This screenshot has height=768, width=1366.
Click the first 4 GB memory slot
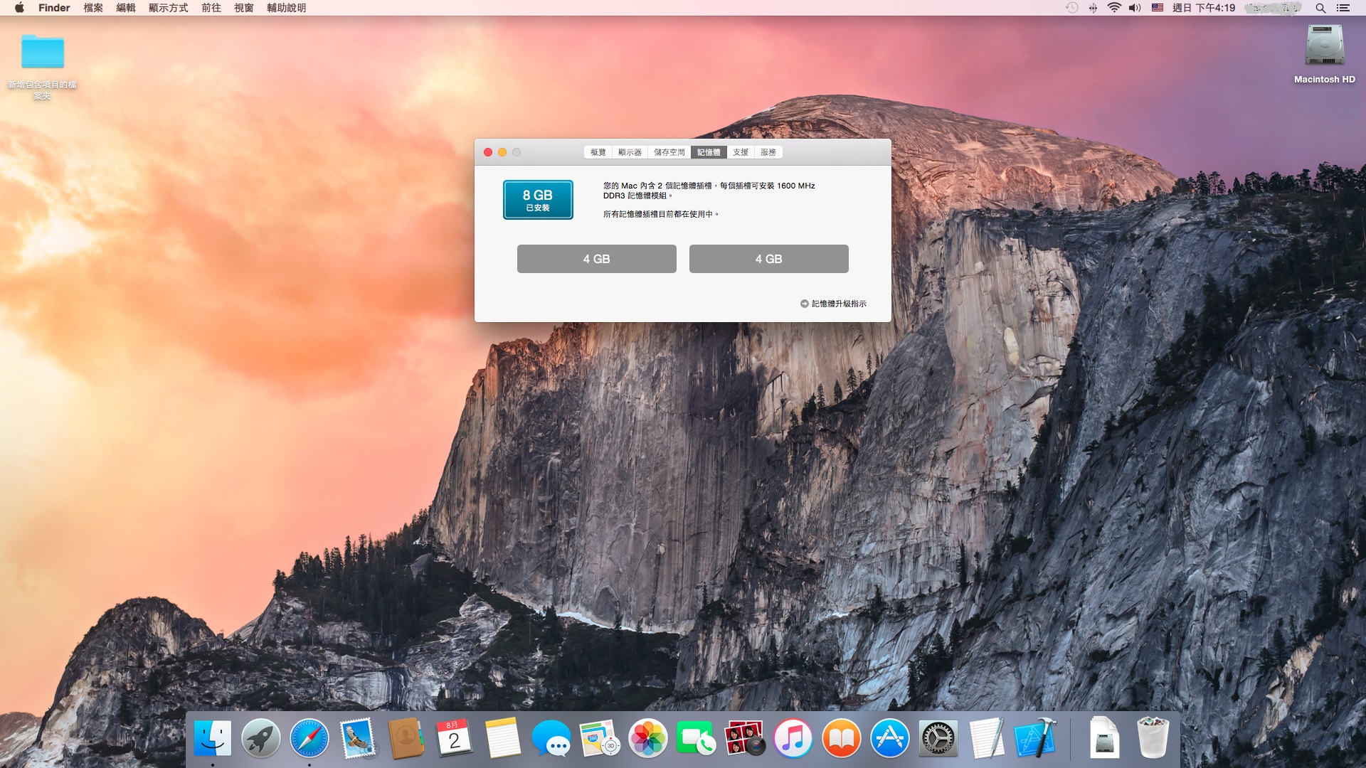tap(597, 259)
